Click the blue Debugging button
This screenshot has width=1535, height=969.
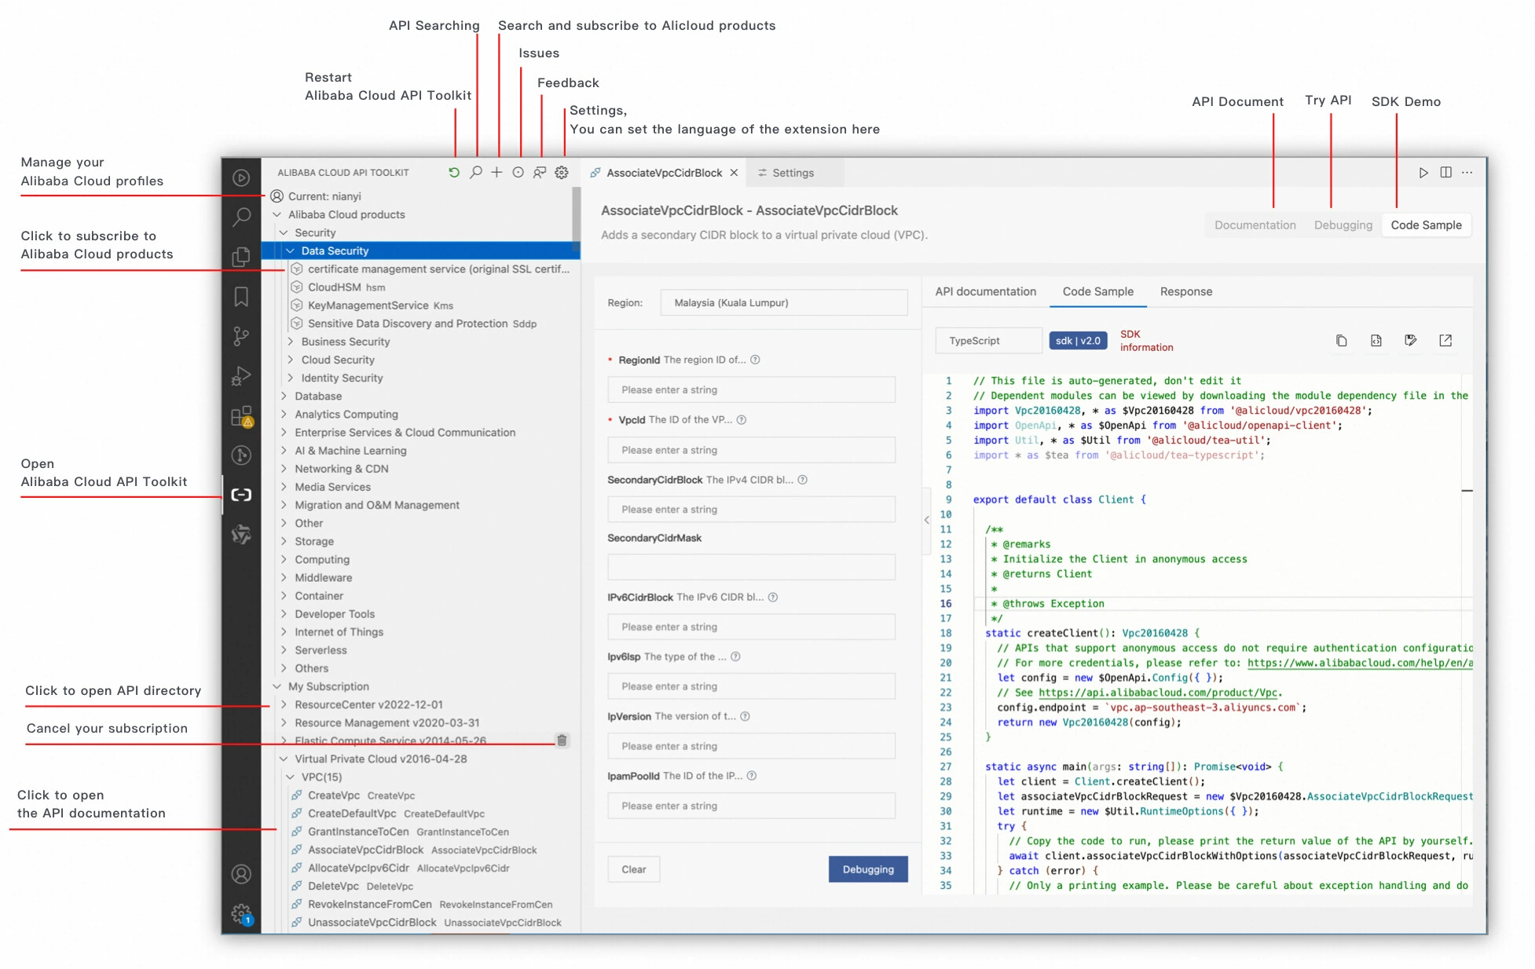(x=868, y=869)
